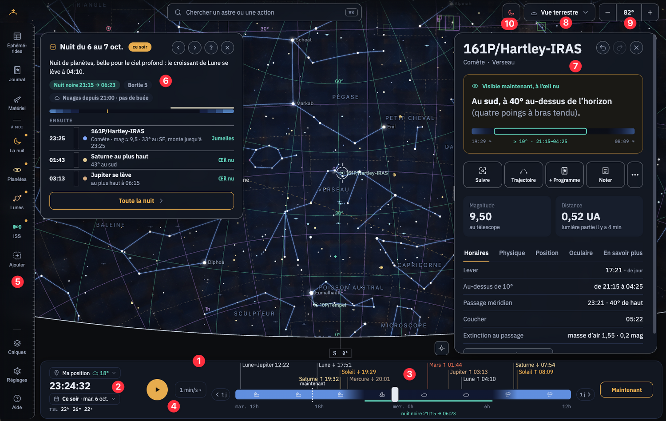The image size is (666, 421).
Task: Click the timeline's white time handle
Action: 395,394
